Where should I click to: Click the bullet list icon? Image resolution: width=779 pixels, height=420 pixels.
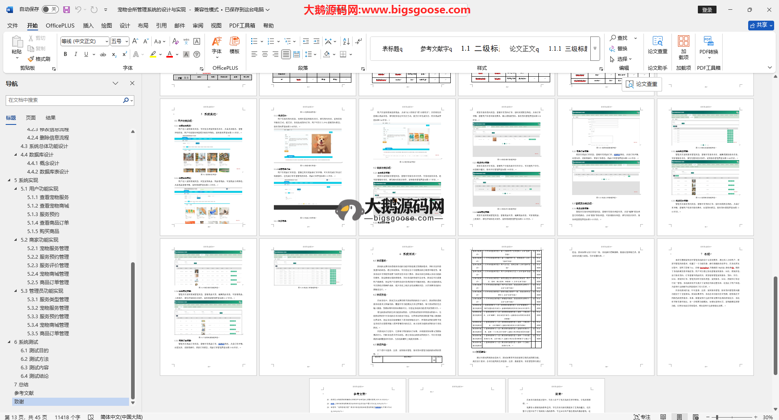tap(254, 41)
